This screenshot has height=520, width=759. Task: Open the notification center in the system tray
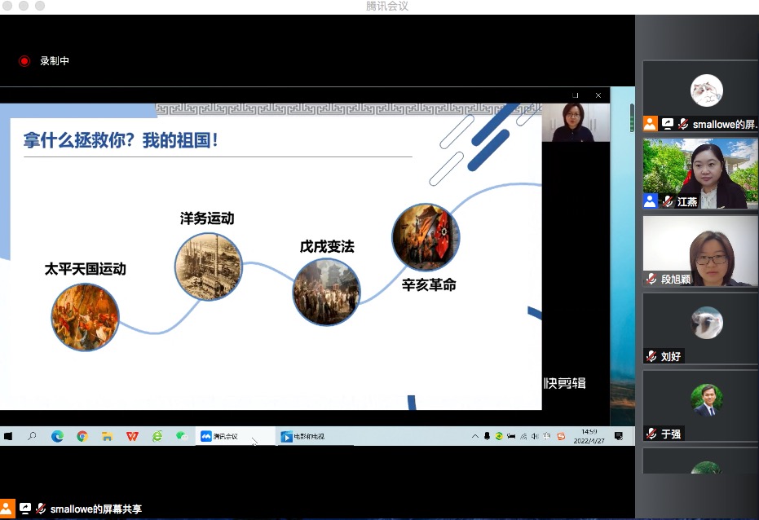[618, 436]
